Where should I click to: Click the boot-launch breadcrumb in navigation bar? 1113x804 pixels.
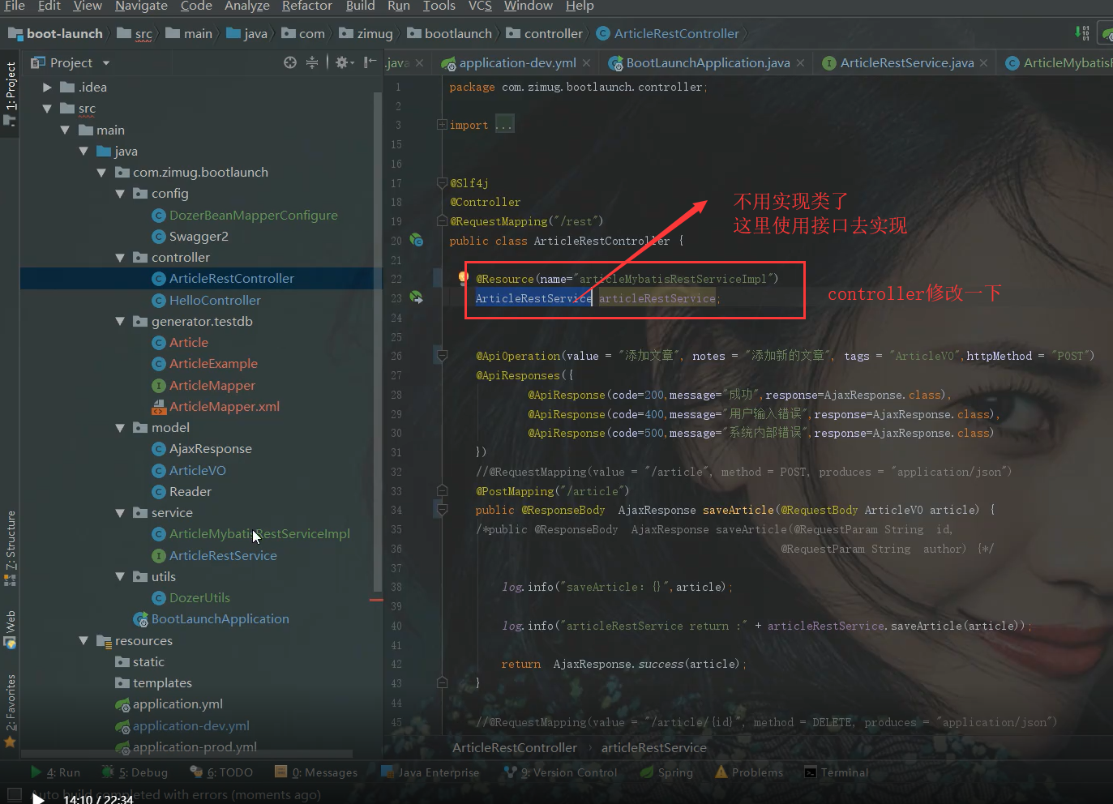pos(56,33)
